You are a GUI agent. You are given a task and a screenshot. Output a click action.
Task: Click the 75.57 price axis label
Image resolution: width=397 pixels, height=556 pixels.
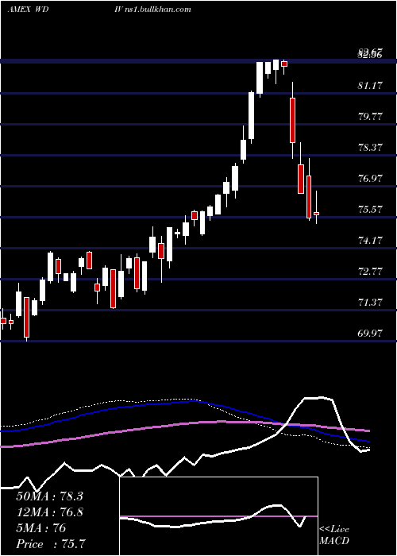point(371,209)
